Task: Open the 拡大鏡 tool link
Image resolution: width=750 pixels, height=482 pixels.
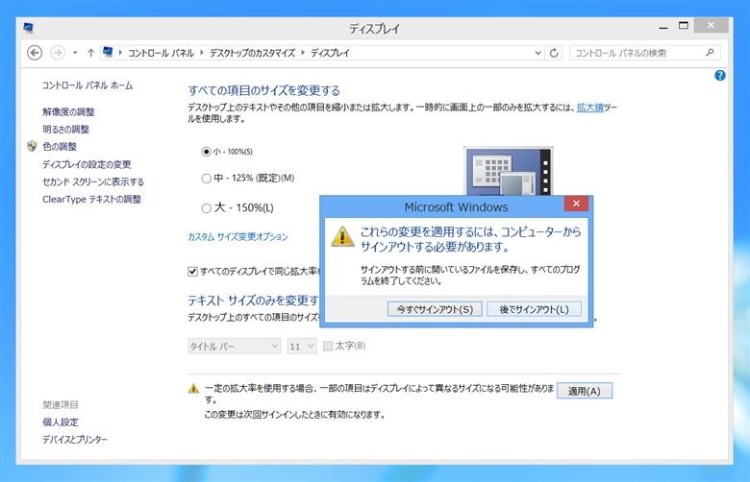Action: tap(589, 108)
